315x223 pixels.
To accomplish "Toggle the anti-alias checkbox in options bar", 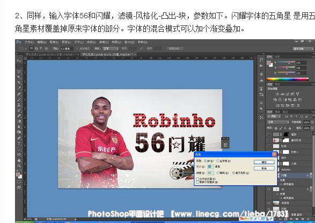I will coord(78,48).
